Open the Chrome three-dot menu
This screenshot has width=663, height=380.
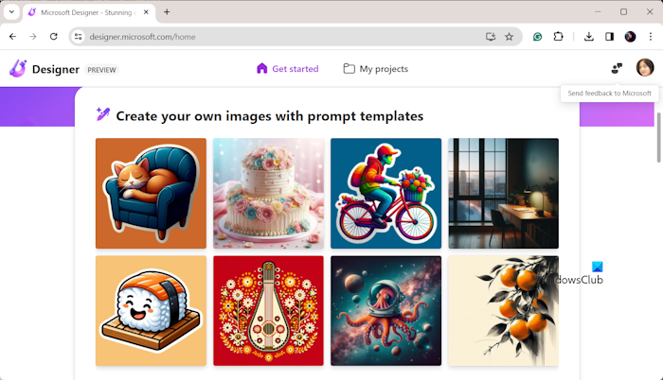(651, 37)
